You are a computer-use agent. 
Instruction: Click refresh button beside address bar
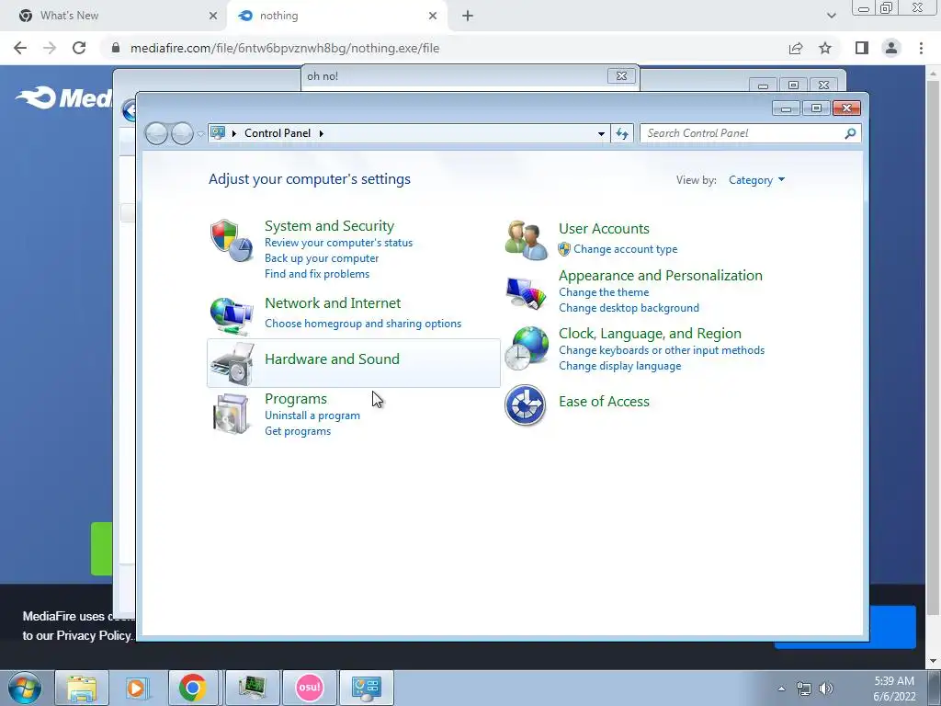point(622,133)
